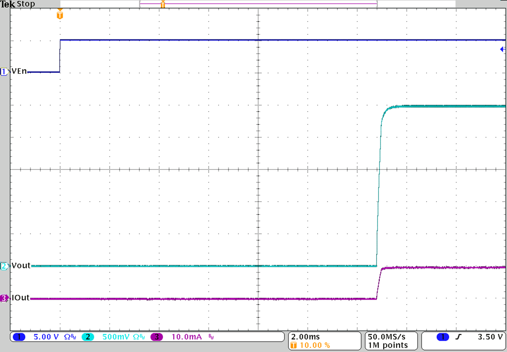Click the blue trigger level arrow on right edge
This screenshot has height=352, width=507.
click(x=502, y=49)
